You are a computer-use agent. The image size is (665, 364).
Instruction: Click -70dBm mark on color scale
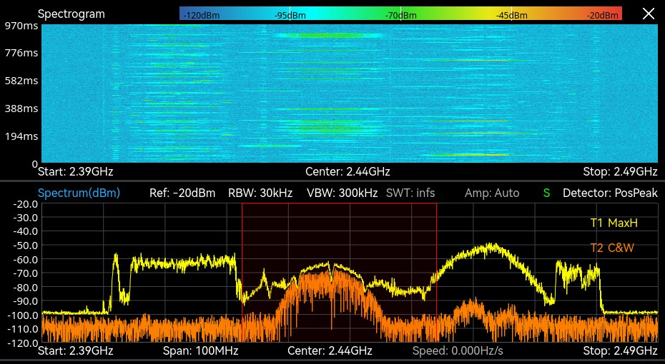(x=400, y=16)
